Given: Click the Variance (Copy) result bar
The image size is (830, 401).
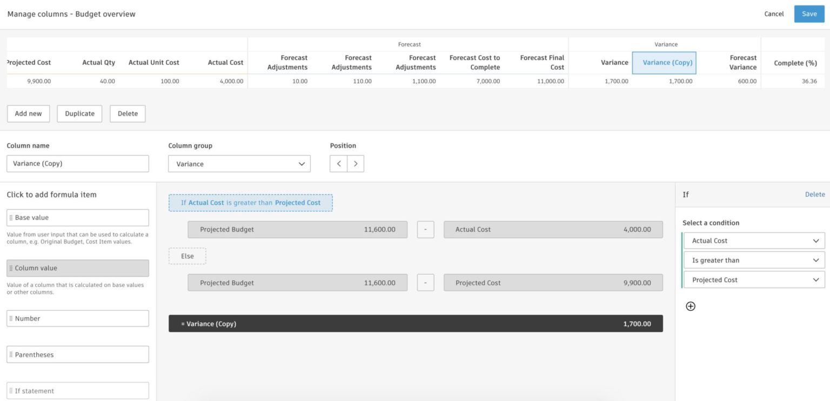Looking at the screenshot, I should (416, 324).
